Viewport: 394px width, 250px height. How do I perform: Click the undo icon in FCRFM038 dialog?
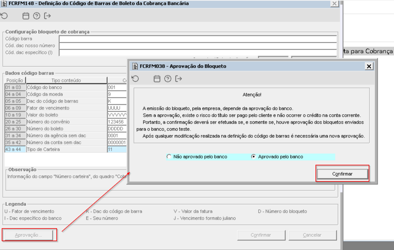[135, 78]
